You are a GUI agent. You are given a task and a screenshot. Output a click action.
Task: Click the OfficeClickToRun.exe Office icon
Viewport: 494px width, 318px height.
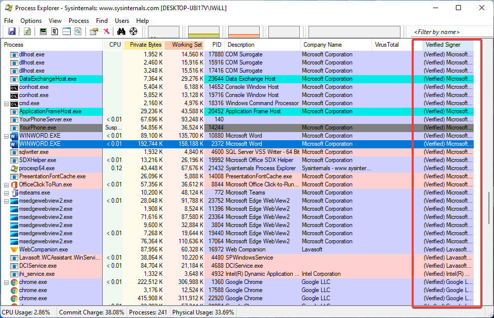(x=14, y=184)
